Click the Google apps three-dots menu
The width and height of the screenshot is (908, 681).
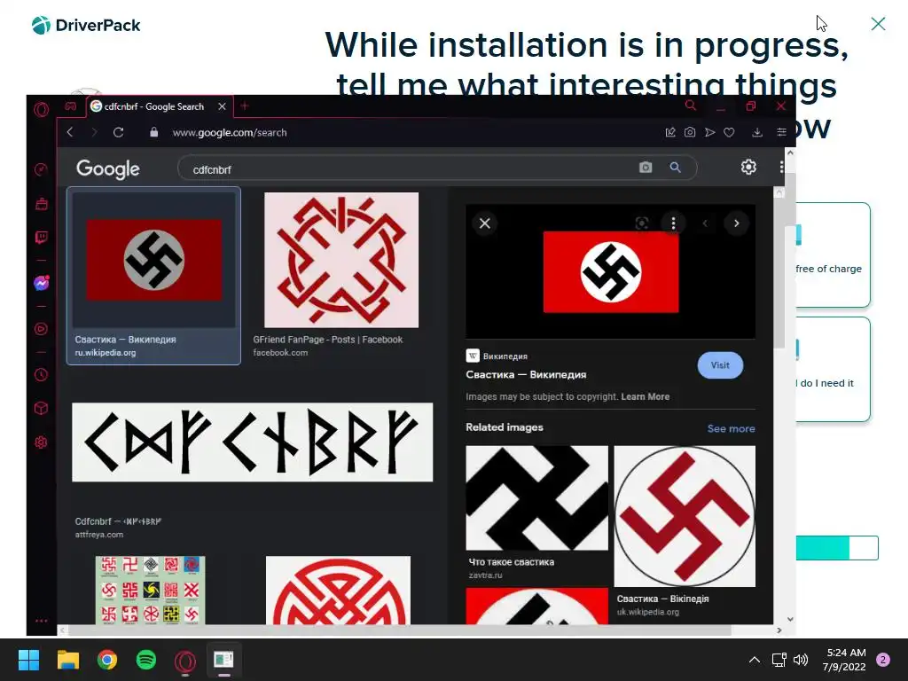coord(781,168)
